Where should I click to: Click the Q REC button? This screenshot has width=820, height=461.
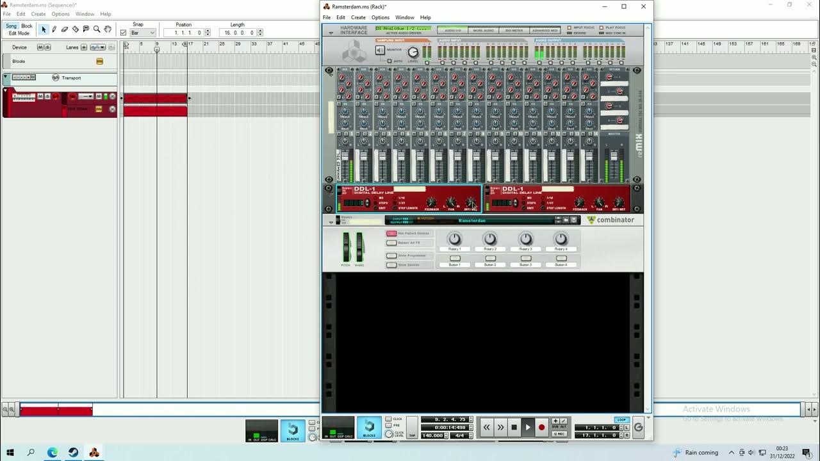[559, 433]
